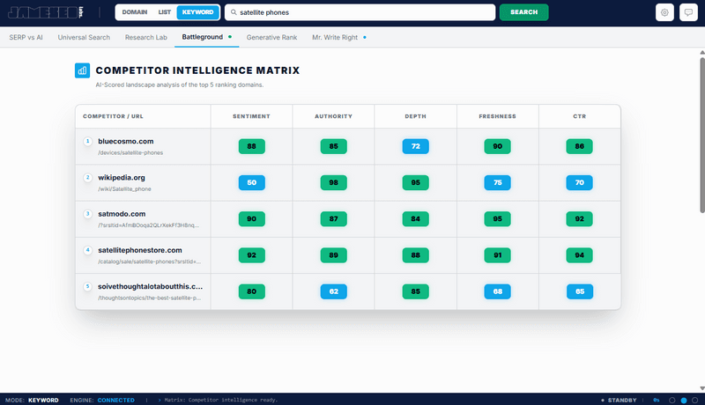Viewport: 705px width, 405px height.
Task: Click satmodo.com CTR score 92
Action: 580,219
